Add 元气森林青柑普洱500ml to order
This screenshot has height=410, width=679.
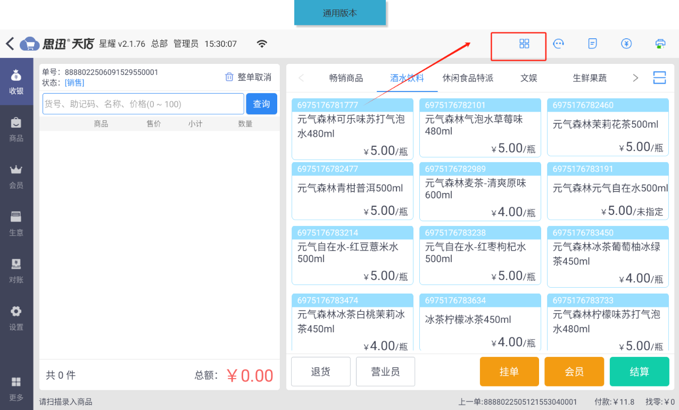click(x=352, y=191)
